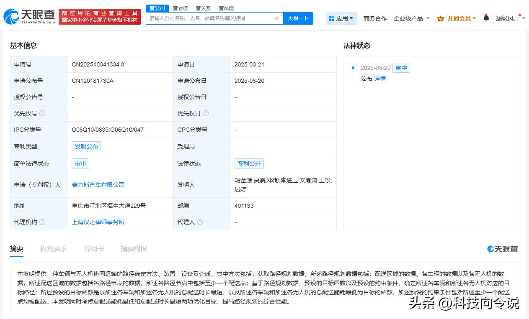Click the 公布 status text in timeline
The image size is (529, 319).
tap(366, 79)
